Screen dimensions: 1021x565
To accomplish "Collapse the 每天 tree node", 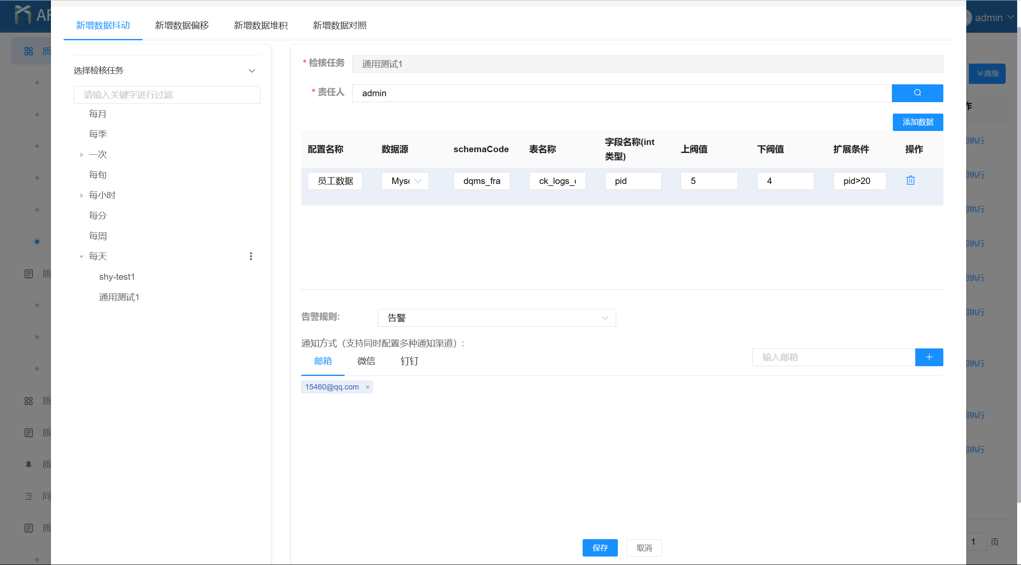I will tap(81, 256).
